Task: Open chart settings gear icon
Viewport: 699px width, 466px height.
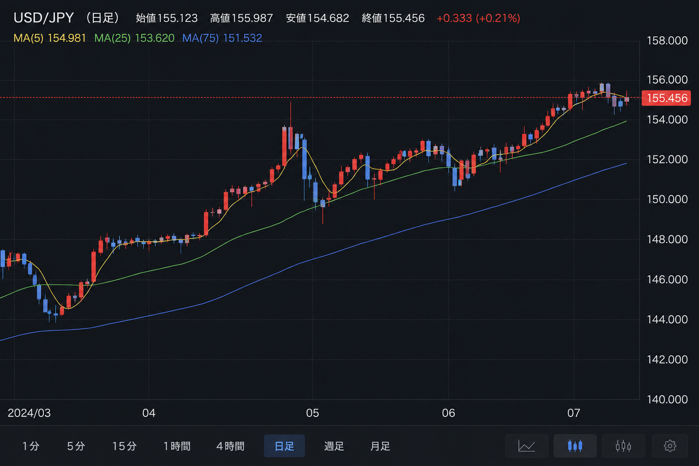Action: coord(670,446)
